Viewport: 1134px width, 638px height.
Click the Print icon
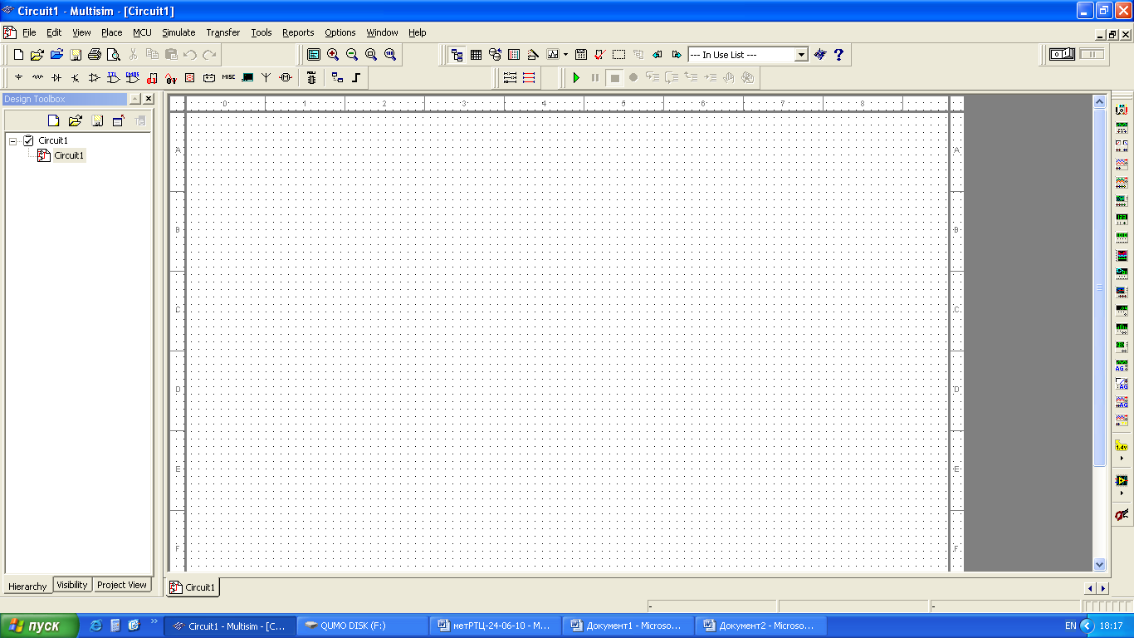click(x=95, y=55)
